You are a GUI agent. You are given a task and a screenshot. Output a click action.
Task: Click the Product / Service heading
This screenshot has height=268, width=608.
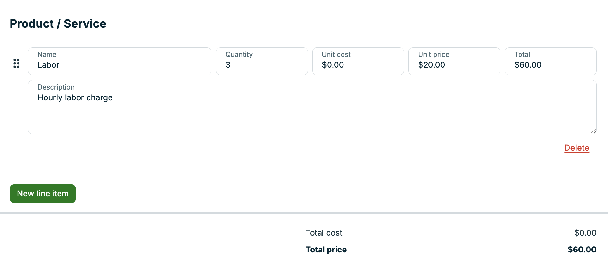point(58,24)
